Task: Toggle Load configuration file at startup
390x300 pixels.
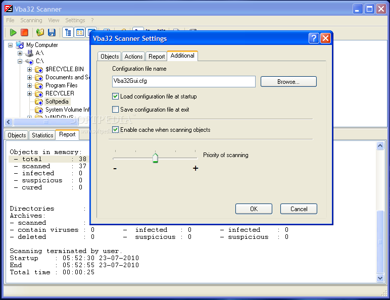Action: (x=115, y=96)
